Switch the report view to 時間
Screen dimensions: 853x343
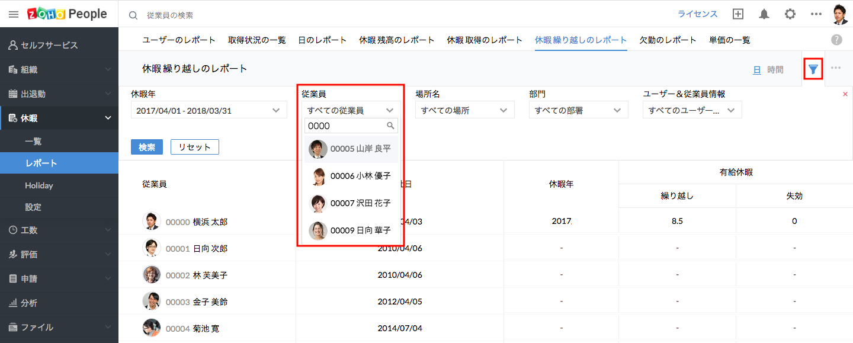(x=775, y=70)
